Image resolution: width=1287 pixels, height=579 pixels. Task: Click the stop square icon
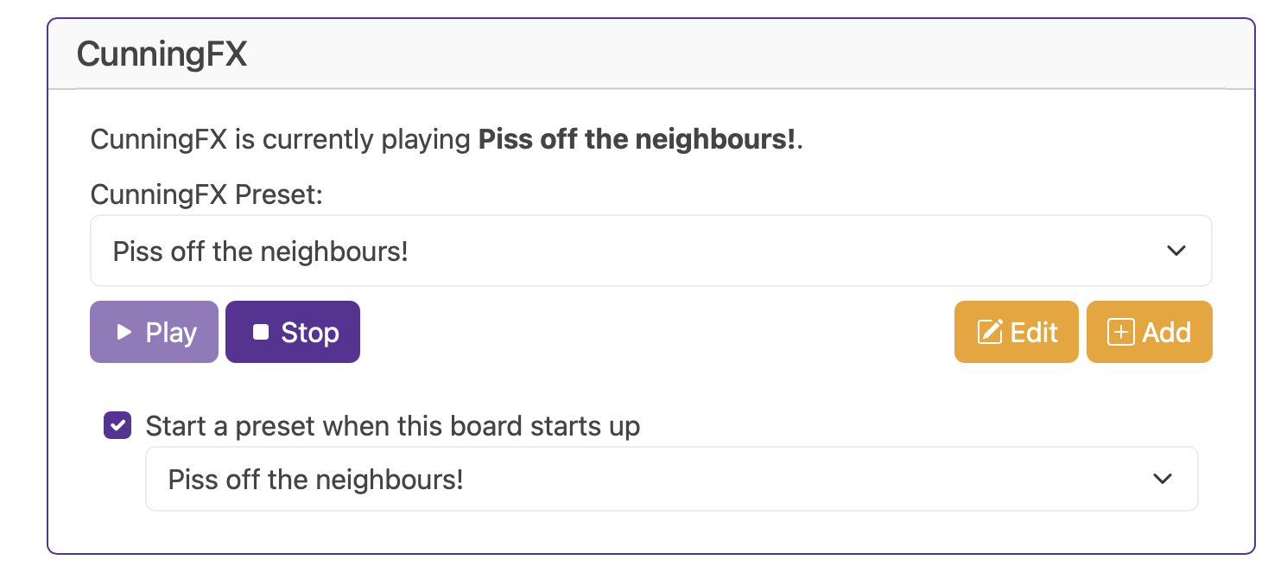coord(261,332)
